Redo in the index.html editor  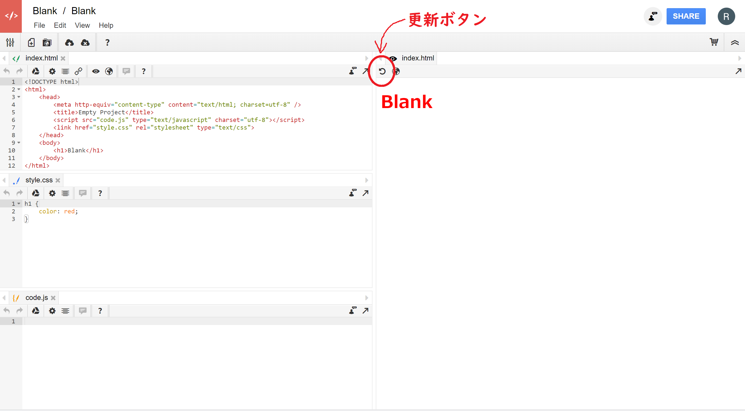tap(19, 71)
